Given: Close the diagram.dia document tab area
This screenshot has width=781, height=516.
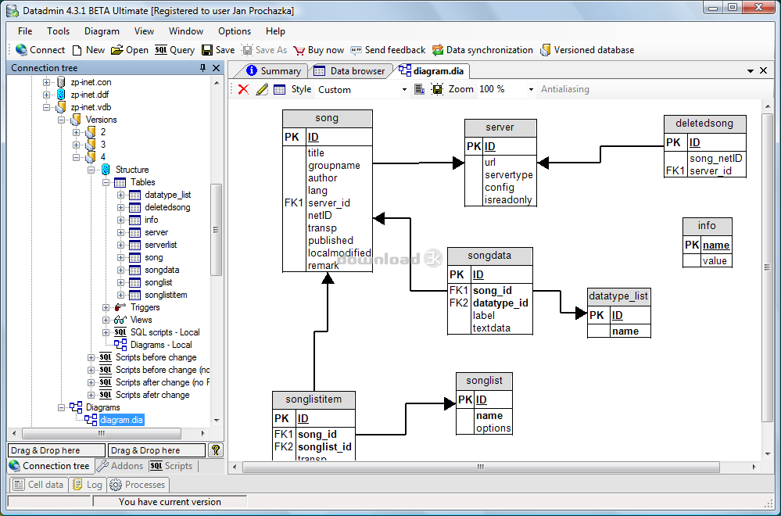Looking at the screenshot, I should click(763, 70).
